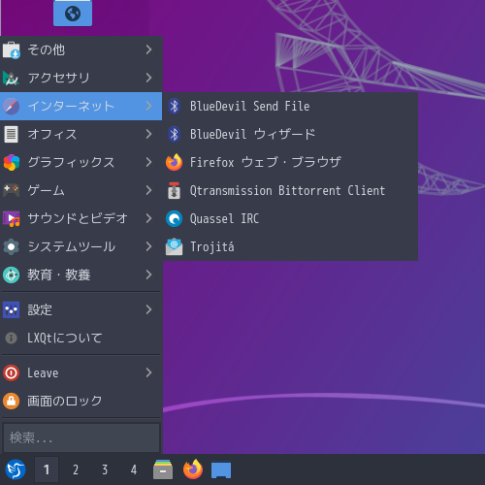Launch Firefox from the taskbar
485x485 pixels.
coord(193,469)
